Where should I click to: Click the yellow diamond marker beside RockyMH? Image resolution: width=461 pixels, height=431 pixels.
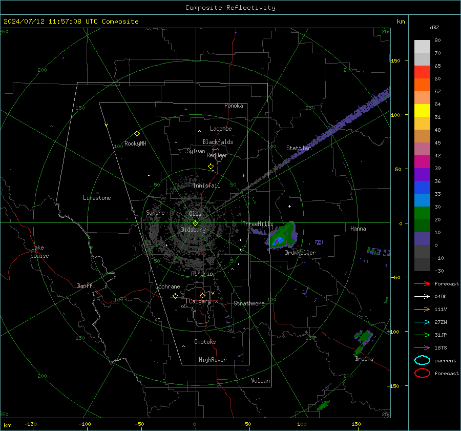[x=137, y=134]
